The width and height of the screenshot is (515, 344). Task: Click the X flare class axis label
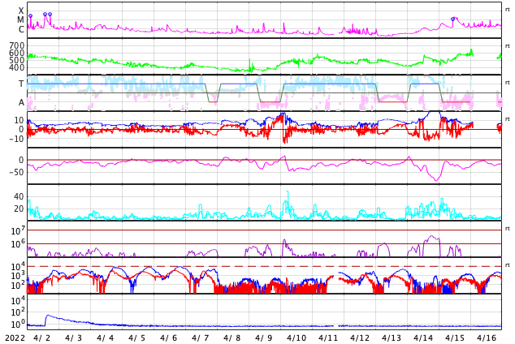(21, 11)
